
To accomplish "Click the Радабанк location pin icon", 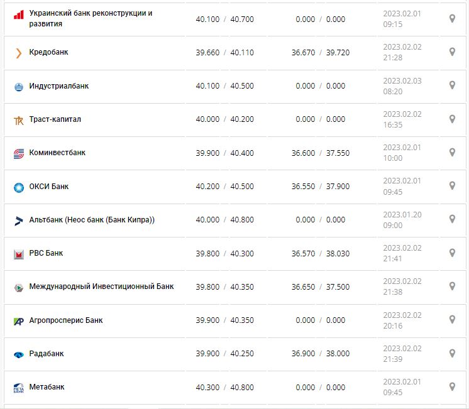I will point(452,354).
